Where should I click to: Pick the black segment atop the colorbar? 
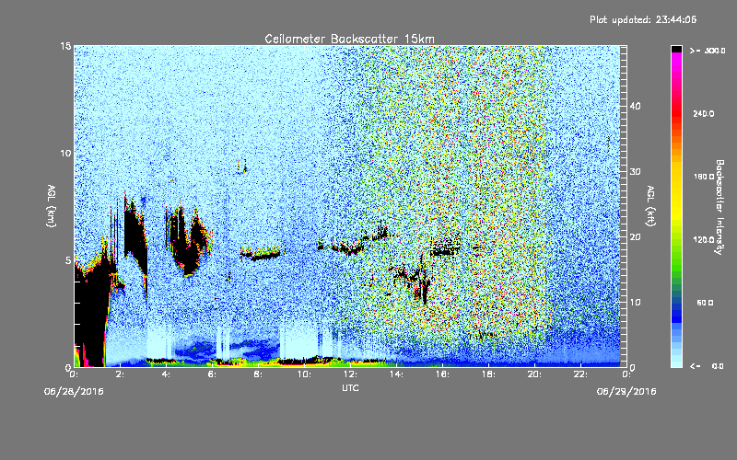676,50
